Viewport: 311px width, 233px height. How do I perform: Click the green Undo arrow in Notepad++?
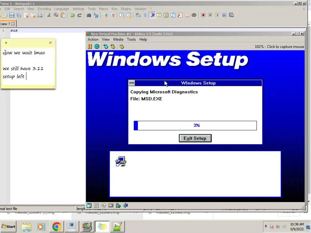73,15
